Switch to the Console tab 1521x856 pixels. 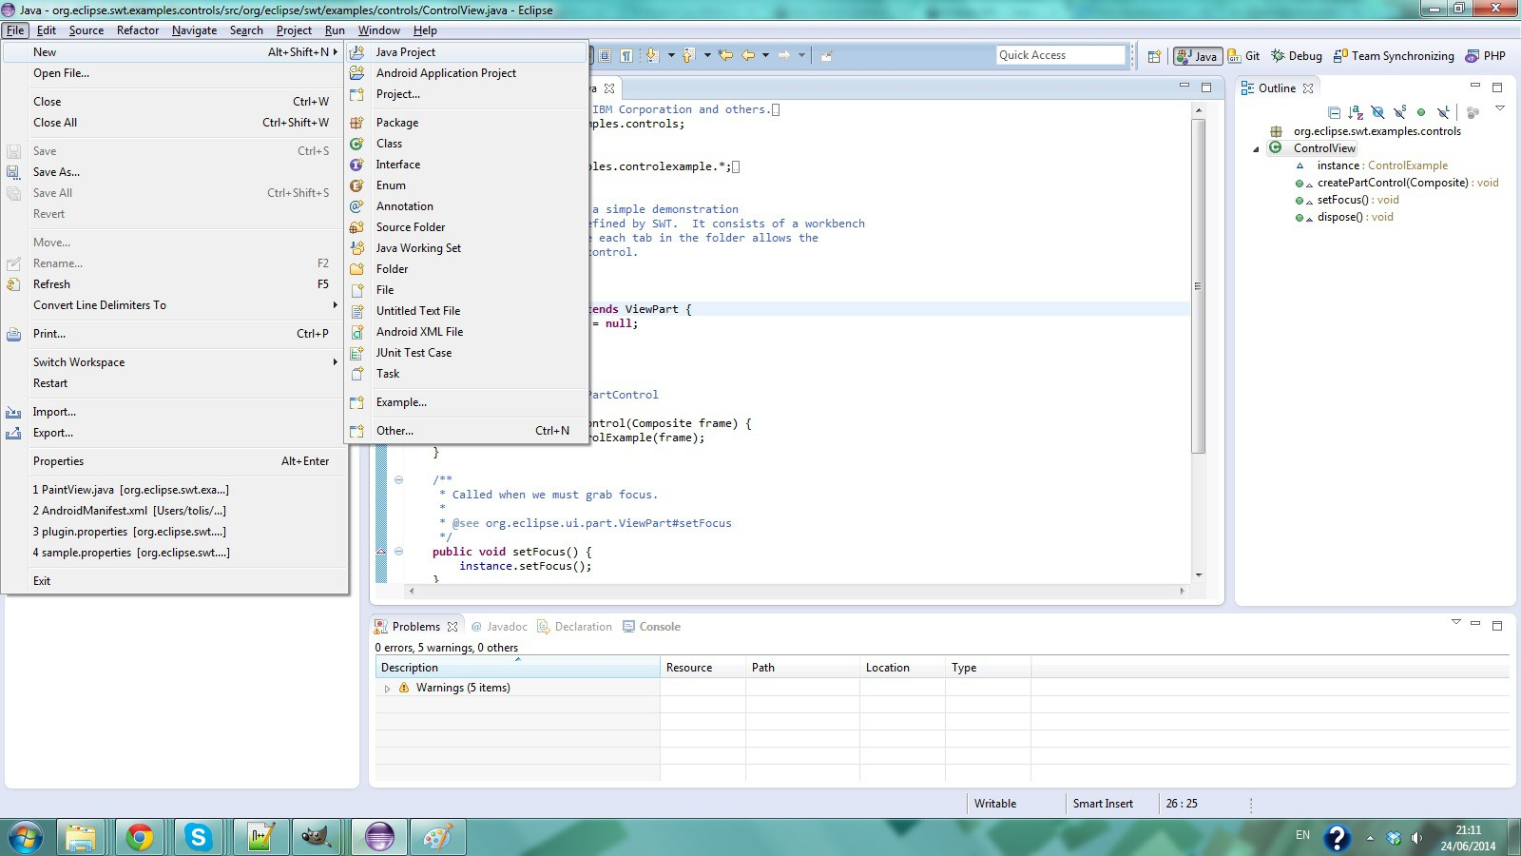(x=651, y=627)
